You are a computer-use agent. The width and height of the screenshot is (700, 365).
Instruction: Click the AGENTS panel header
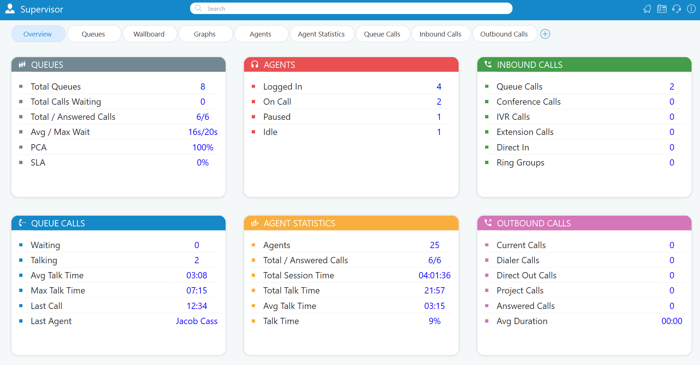[x=351, y=65]
